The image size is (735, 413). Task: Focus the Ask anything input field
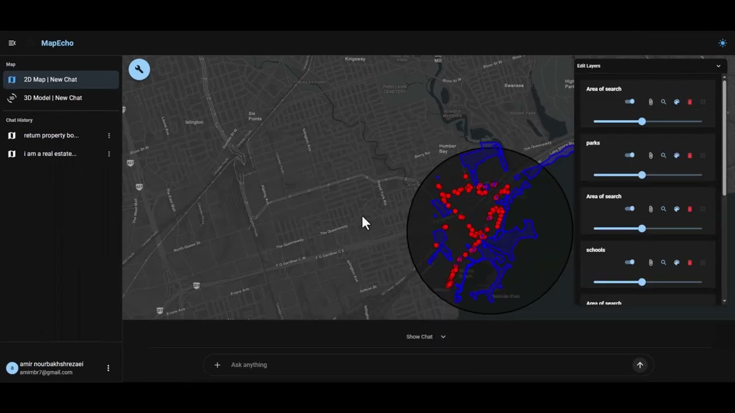pyautogui.click(x=428, y=365)
